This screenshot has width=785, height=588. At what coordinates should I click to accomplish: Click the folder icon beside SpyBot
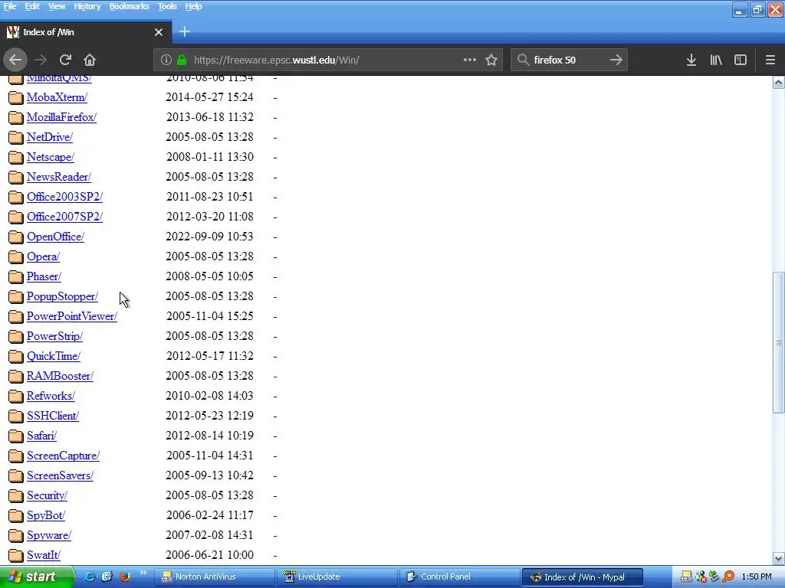(x=16, y=515)
